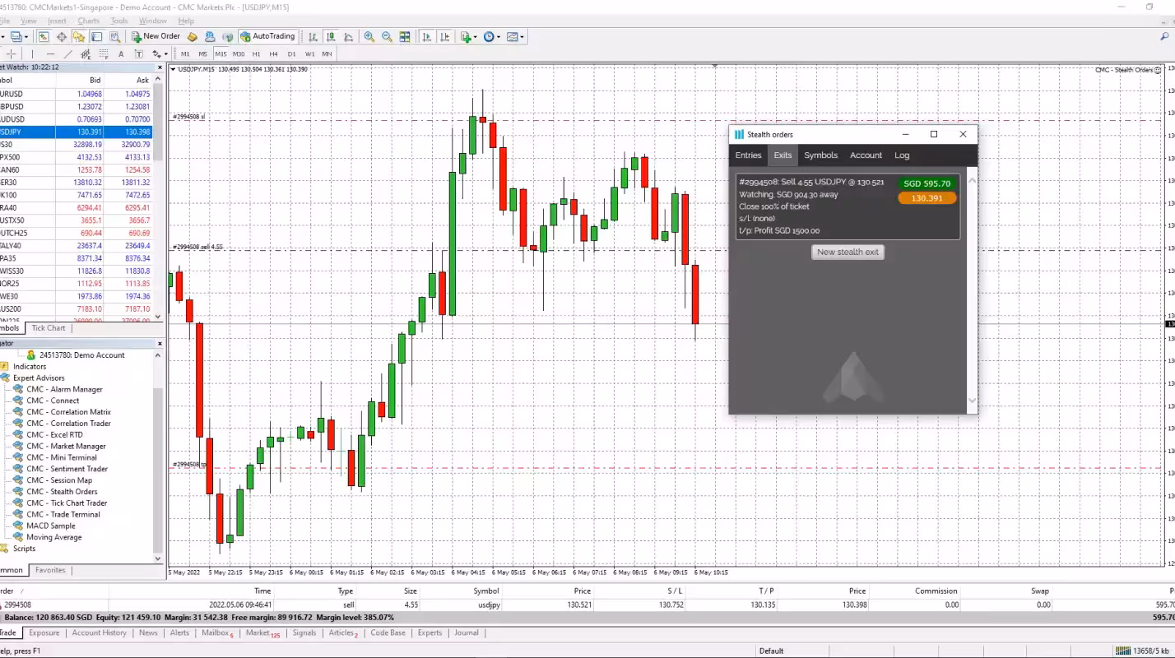The width and height of the screenshot is (1175, 658).
Task: Click the tile windows grid icon
Action: pos(405,36)
